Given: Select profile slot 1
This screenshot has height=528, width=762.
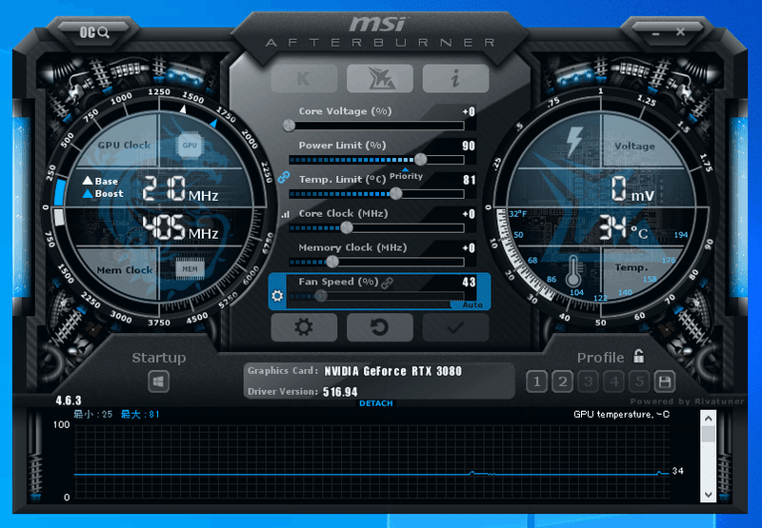Looking at the screenshot, I should coord(537,381).
